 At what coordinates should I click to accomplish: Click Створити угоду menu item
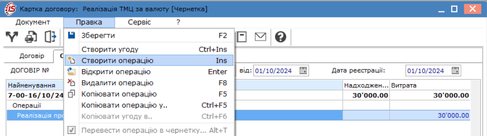click(x=149, y=49)
